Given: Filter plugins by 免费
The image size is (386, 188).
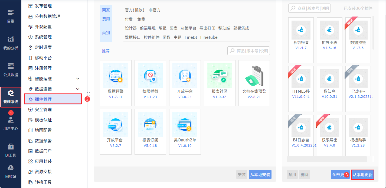Looking at the screenshot, I should pyautogui.click(x=141, y=19).
